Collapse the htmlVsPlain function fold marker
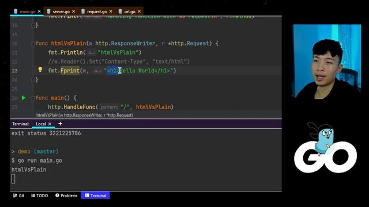Screen dimensions: 369x207 (x=33, y=44)
